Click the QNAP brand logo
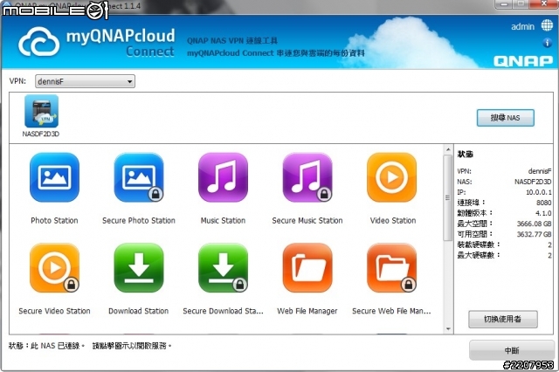The image size is (559, 372). coord(523,61)
